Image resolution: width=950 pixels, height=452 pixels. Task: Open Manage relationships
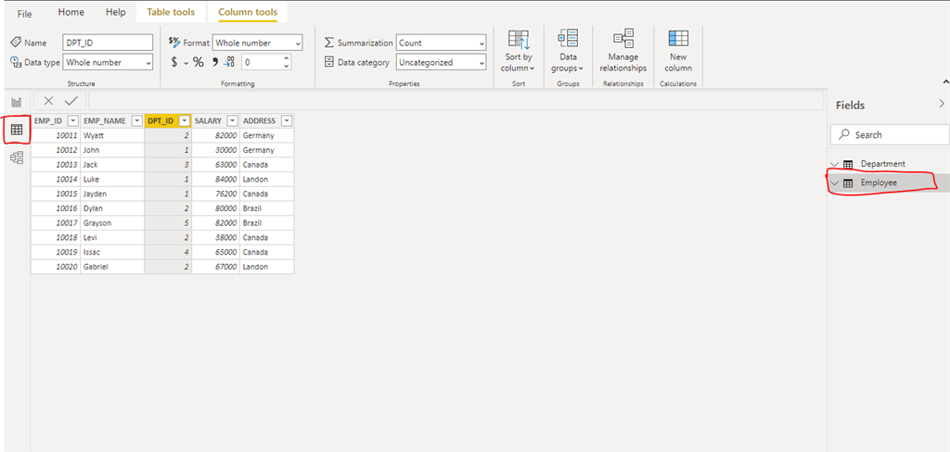pyautogui.click(x=623, y=51)
